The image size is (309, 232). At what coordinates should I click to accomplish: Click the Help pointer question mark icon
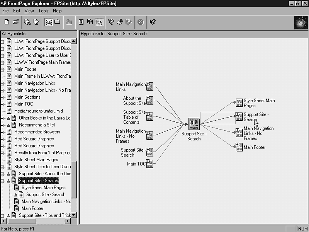pyautogui.click(x=153, y=22)
